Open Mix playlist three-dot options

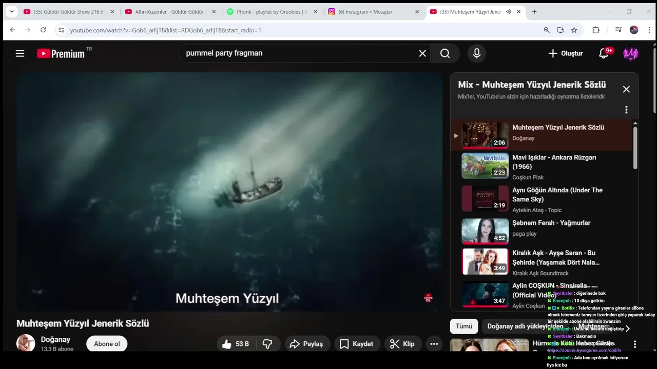[x=626, y=110]
